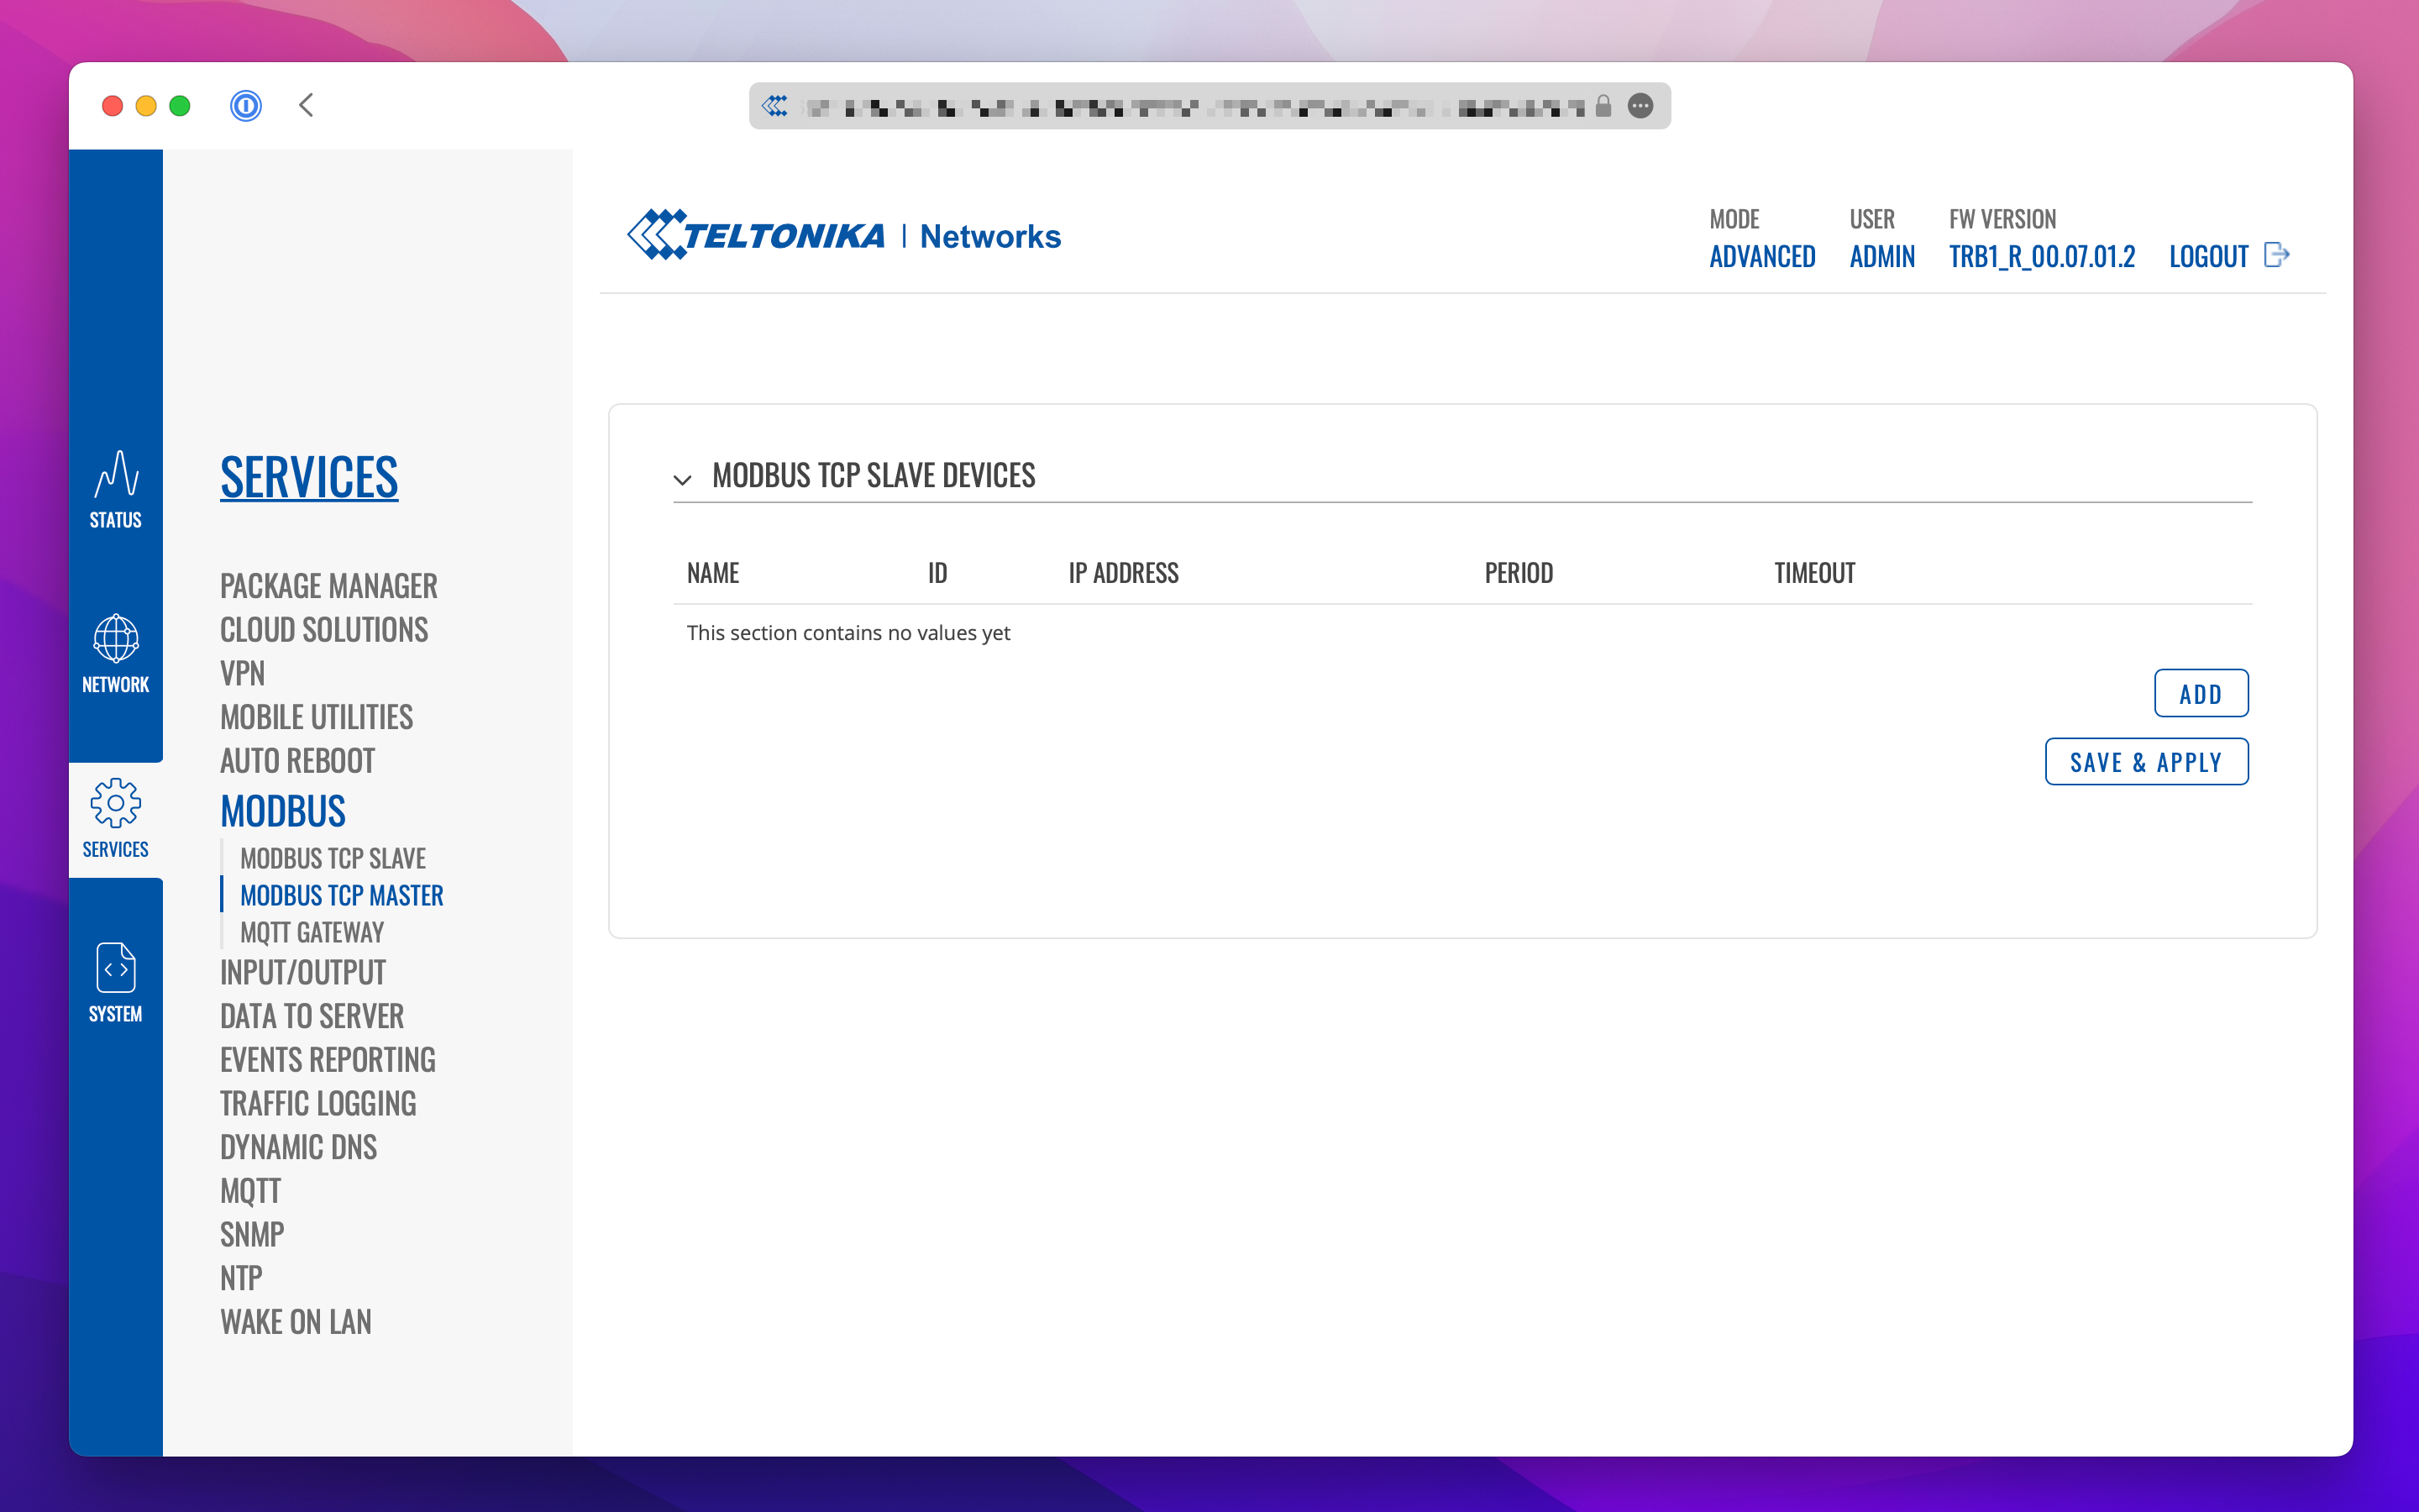Expand the Modbus menu group
The image size is (2419, 1512).
tap(283, 811)
